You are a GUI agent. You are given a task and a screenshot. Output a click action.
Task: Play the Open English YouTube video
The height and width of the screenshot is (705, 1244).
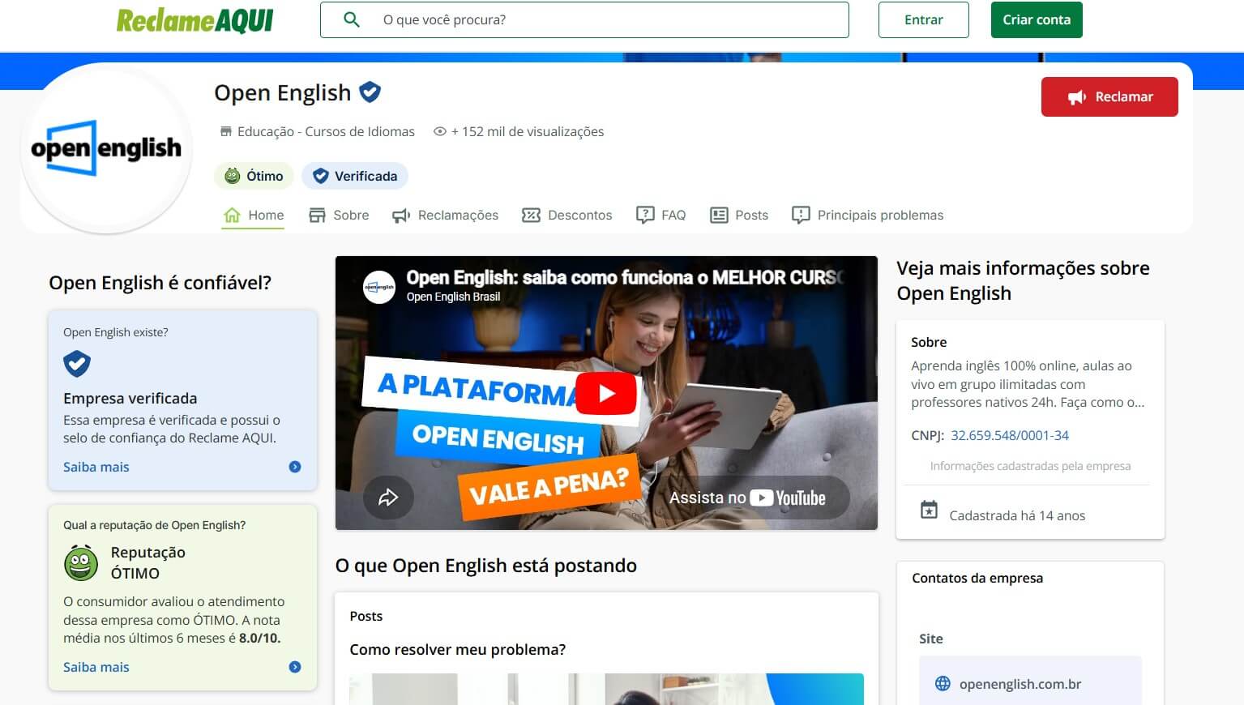click(606, 393)
